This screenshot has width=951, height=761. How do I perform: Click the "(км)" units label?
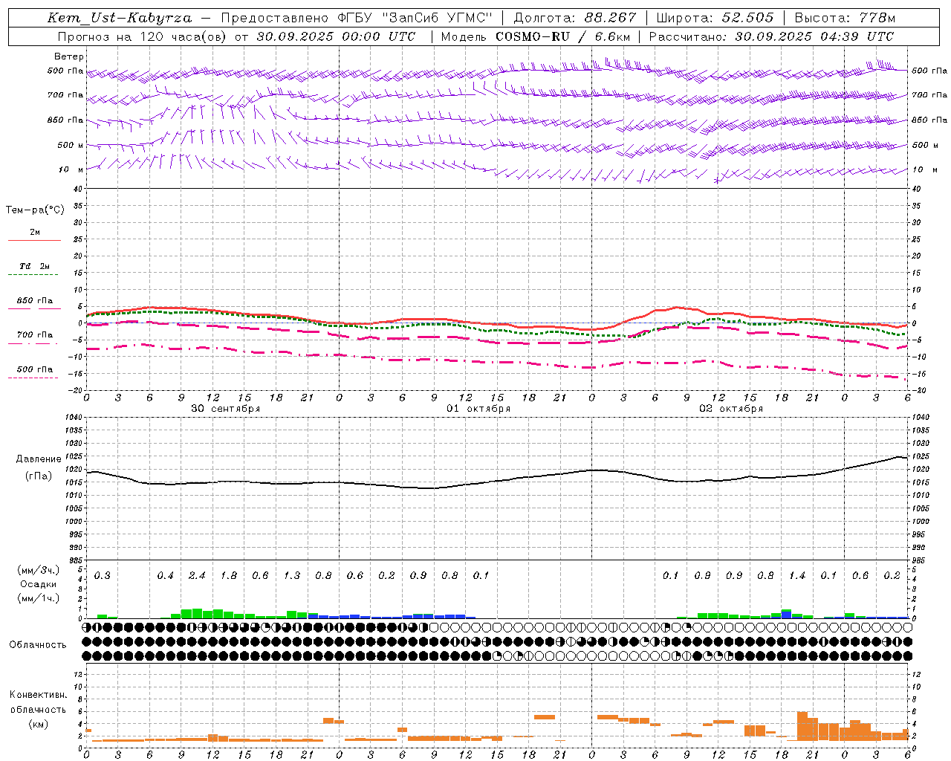pyautogui.click(x=39, y=724)
